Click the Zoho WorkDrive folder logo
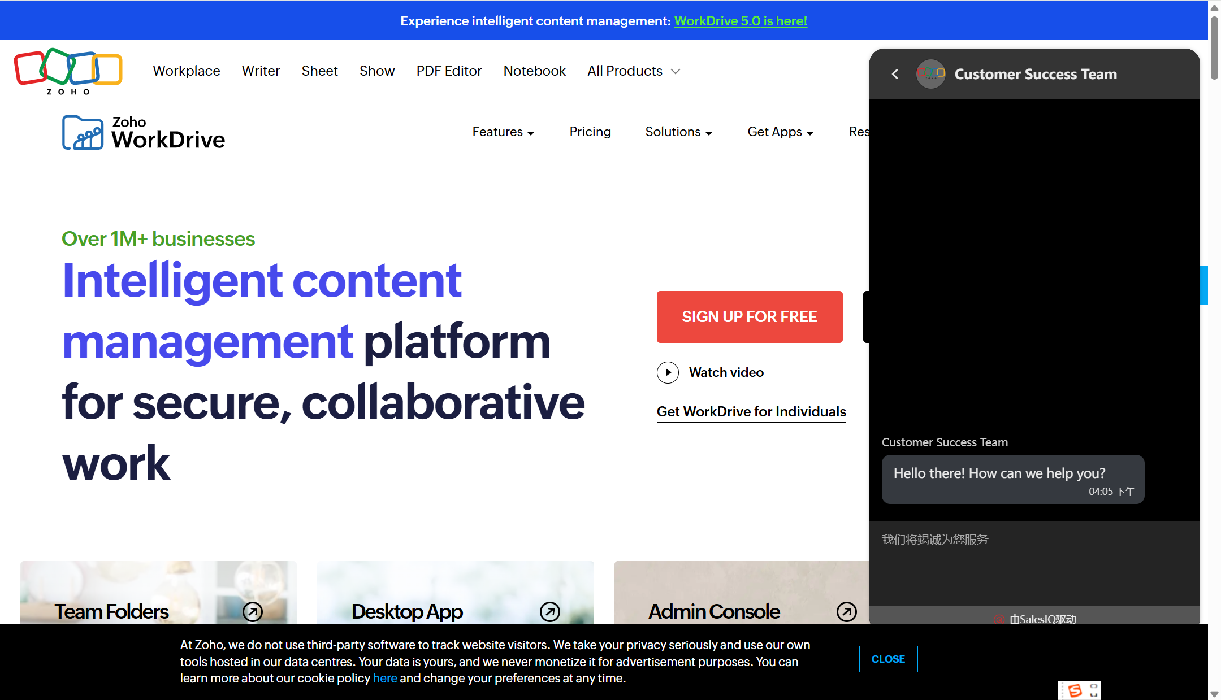The height and width of the screenshot is (700, 1221). point(83,133)
